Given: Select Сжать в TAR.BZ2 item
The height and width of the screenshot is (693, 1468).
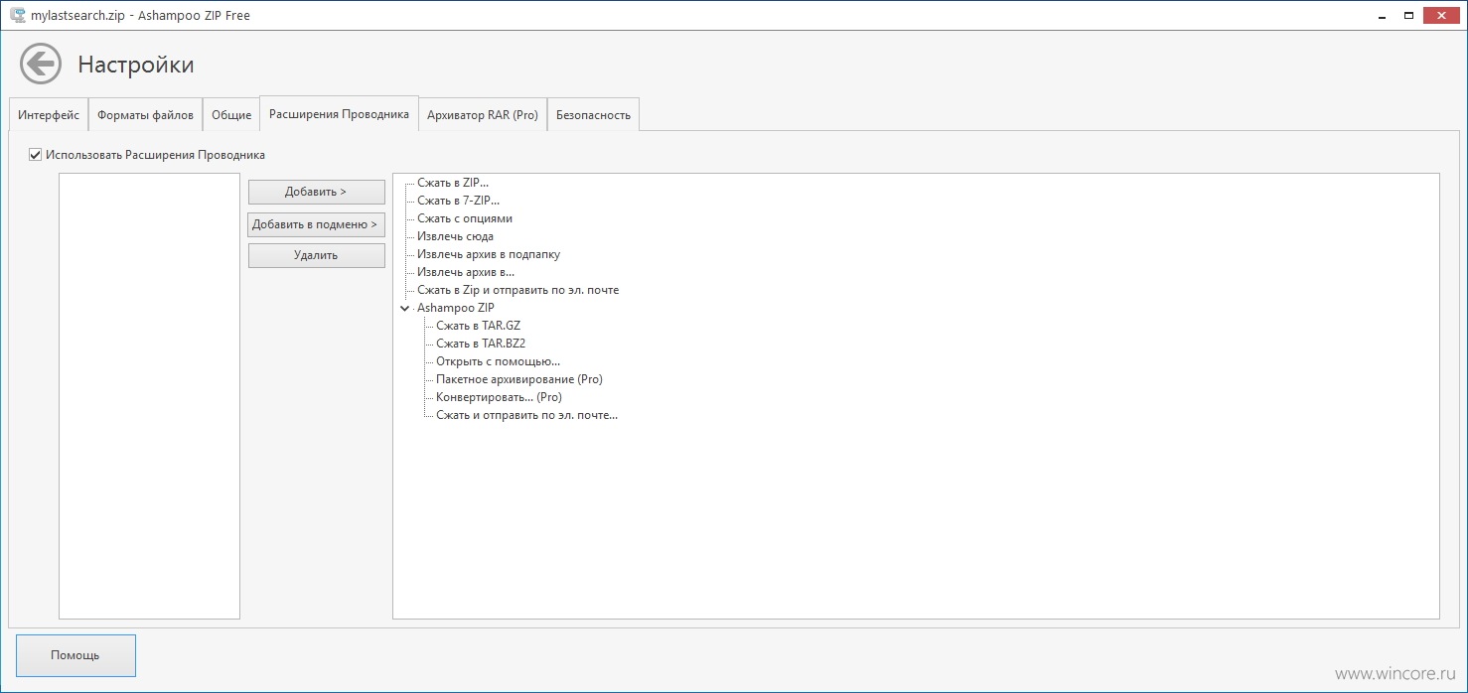Looking at the screenshot, I should 481,344.
